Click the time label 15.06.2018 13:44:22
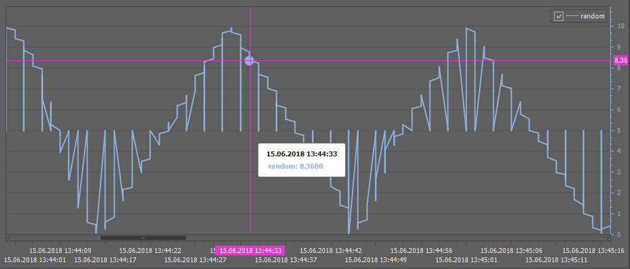Screen dimensions: 630x269 150,251
